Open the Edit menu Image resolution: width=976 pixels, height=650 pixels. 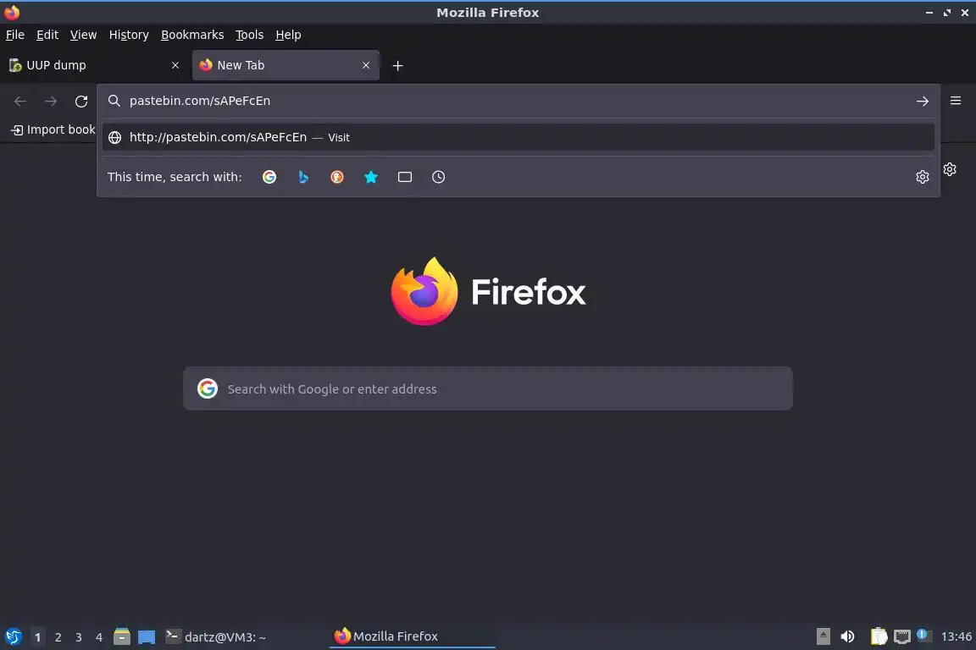point(47,35)
